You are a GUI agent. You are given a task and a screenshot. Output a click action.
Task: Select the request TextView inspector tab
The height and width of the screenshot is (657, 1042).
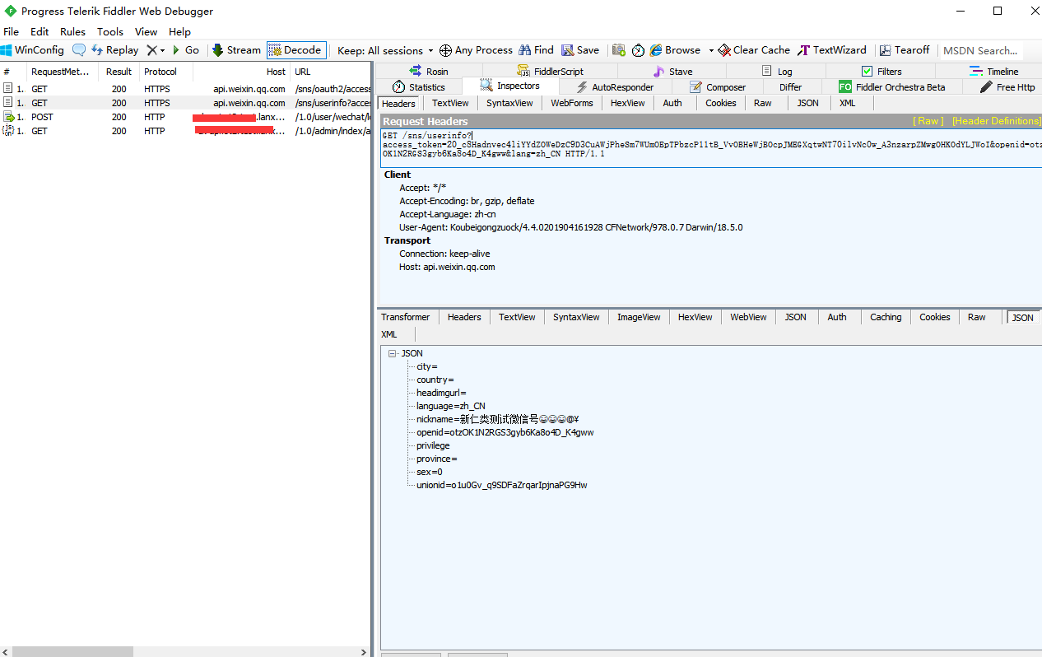pos(450,103)
